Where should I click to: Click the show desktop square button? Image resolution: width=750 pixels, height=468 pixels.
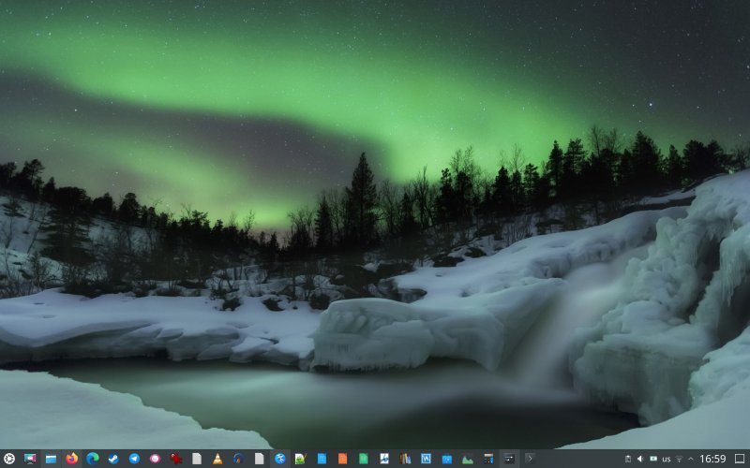pos(740,459)
